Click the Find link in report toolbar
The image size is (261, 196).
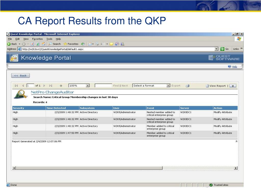[116, 86]
